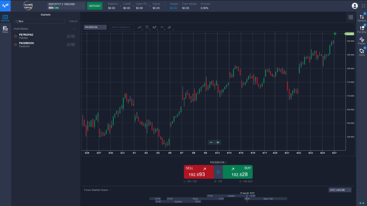Change candlestick chart type
Image resolution: width=367 pixels, height=206 pixels.
(155, 27)
